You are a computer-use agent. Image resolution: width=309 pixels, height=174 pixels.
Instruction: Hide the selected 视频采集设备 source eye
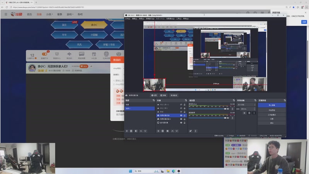181,115
